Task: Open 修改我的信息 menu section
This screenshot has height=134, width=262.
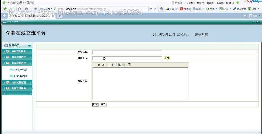Action: click(x=17, y=52)
